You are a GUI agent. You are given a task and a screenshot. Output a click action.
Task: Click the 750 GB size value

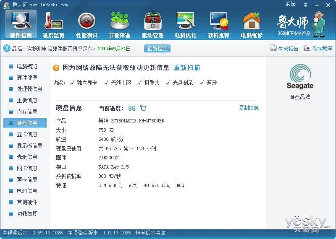pyautogui.click(x=106, y=130)
